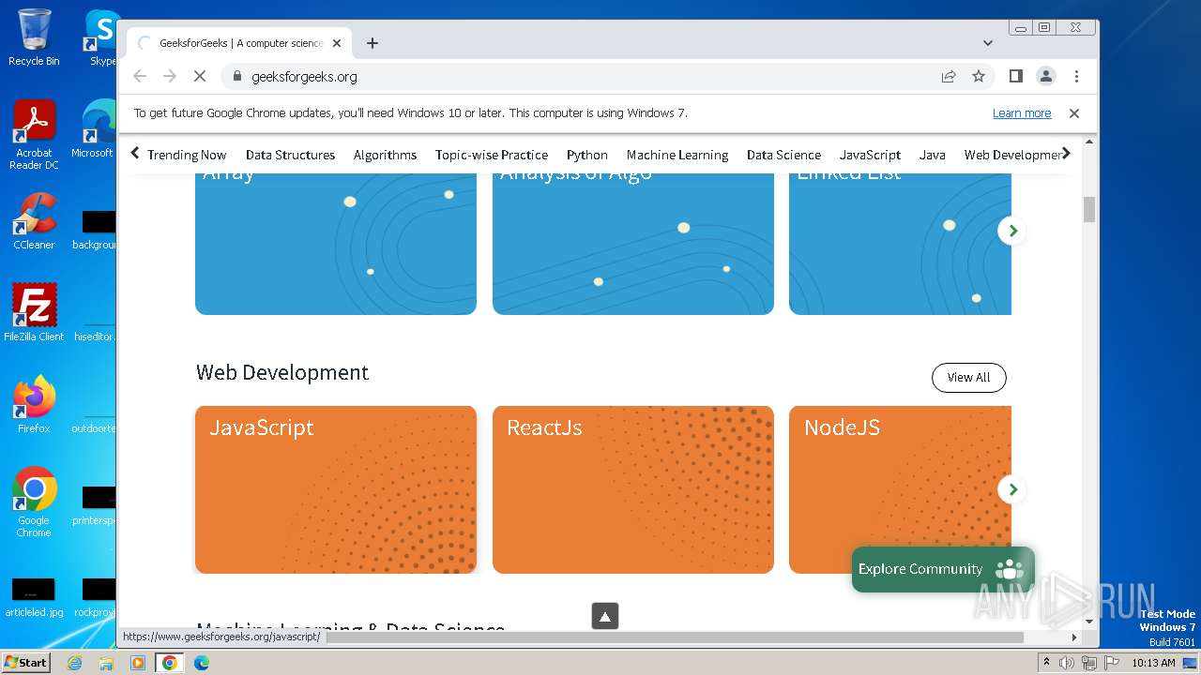Image resolution: width=1201 pixels, height=675 pixels.
Task: Click the scrollbar down arrow
Action: pos(1089,621)
